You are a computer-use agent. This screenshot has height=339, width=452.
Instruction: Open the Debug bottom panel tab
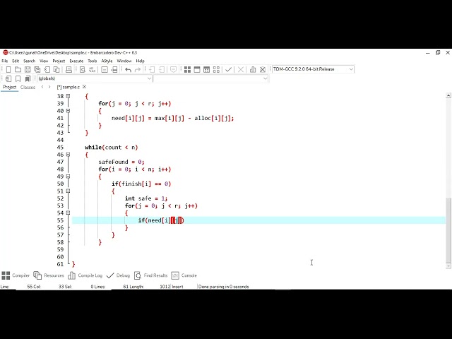[x=118, y=275]
